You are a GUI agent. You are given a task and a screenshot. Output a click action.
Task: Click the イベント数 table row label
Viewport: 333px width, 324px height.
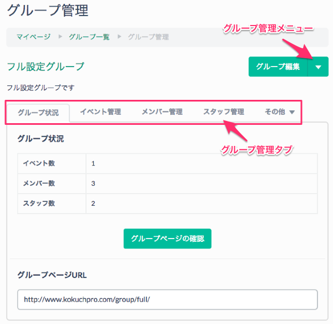click(x=39, y=164)
